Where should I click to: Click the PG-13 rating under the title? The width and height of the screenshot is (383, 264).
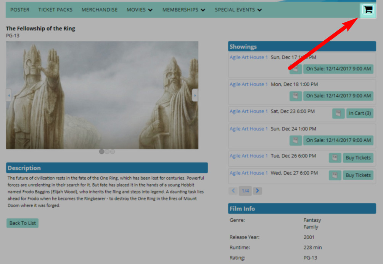pyautogui.click(x=13, y=35)
